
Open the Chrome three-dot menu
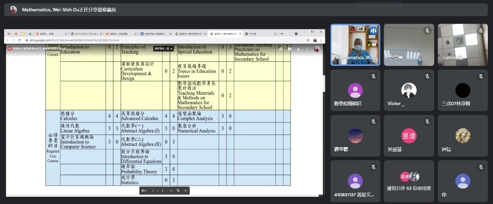(321, 40)
